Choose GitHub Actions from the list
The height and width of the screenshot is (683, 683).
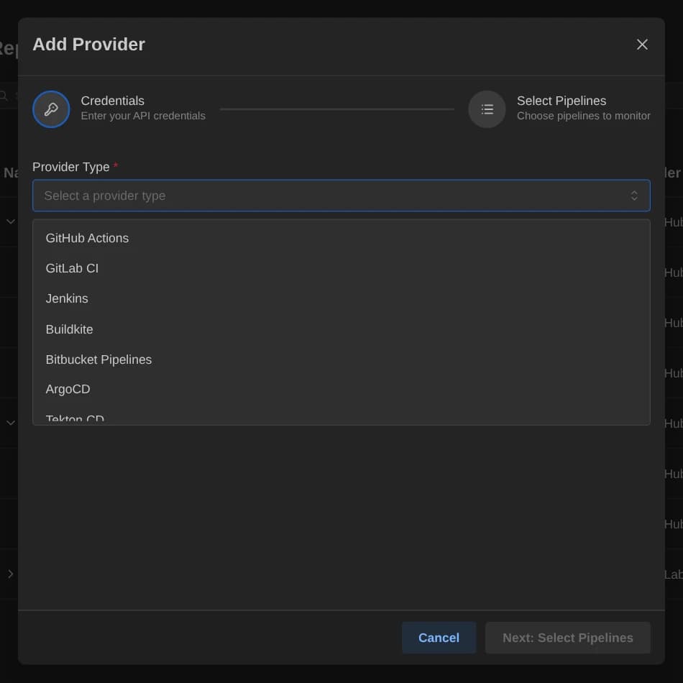point(341,238)
